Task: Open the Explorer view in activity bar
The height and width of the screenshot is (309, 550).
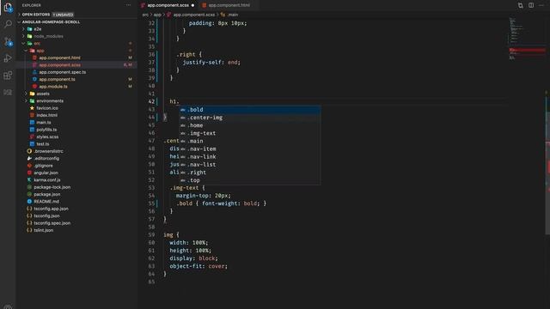Action: pos(8,8)
